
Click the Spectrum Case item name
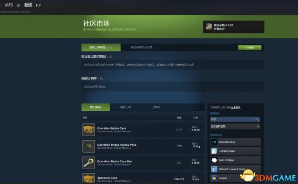[107, 178]
